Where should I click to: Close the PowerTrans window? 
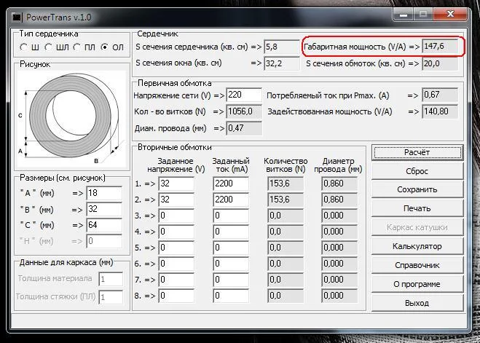450,14
